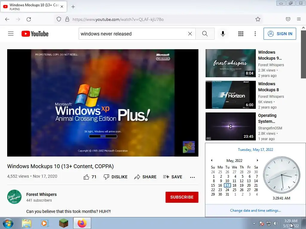
Task: Open the Windows Mockups 9 thumbnail
Action: (230, 63)
